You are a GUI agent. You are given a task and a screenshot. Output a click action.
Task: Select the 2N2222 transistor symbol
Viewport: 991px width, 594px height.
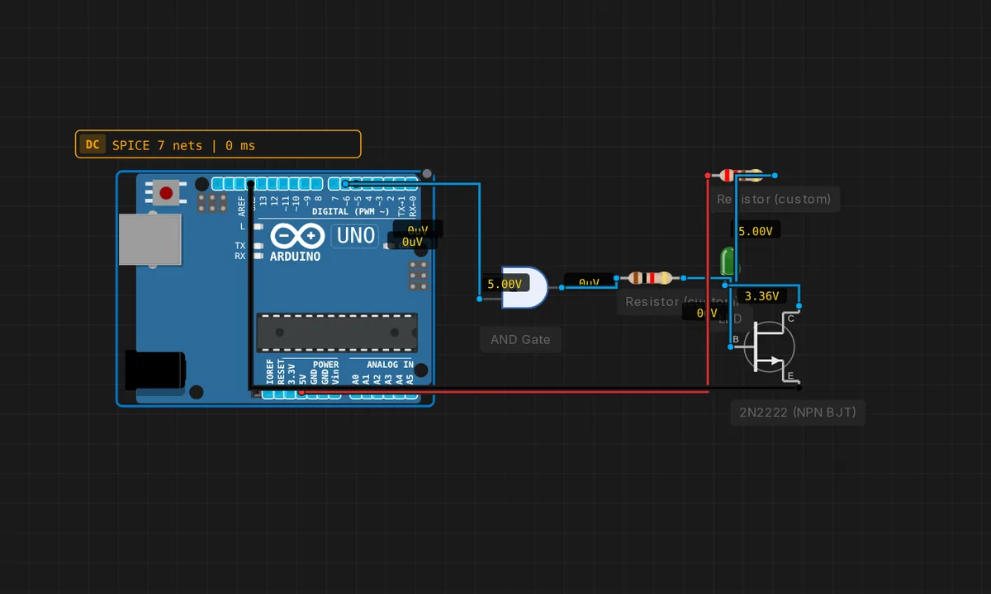coord(770,346)
